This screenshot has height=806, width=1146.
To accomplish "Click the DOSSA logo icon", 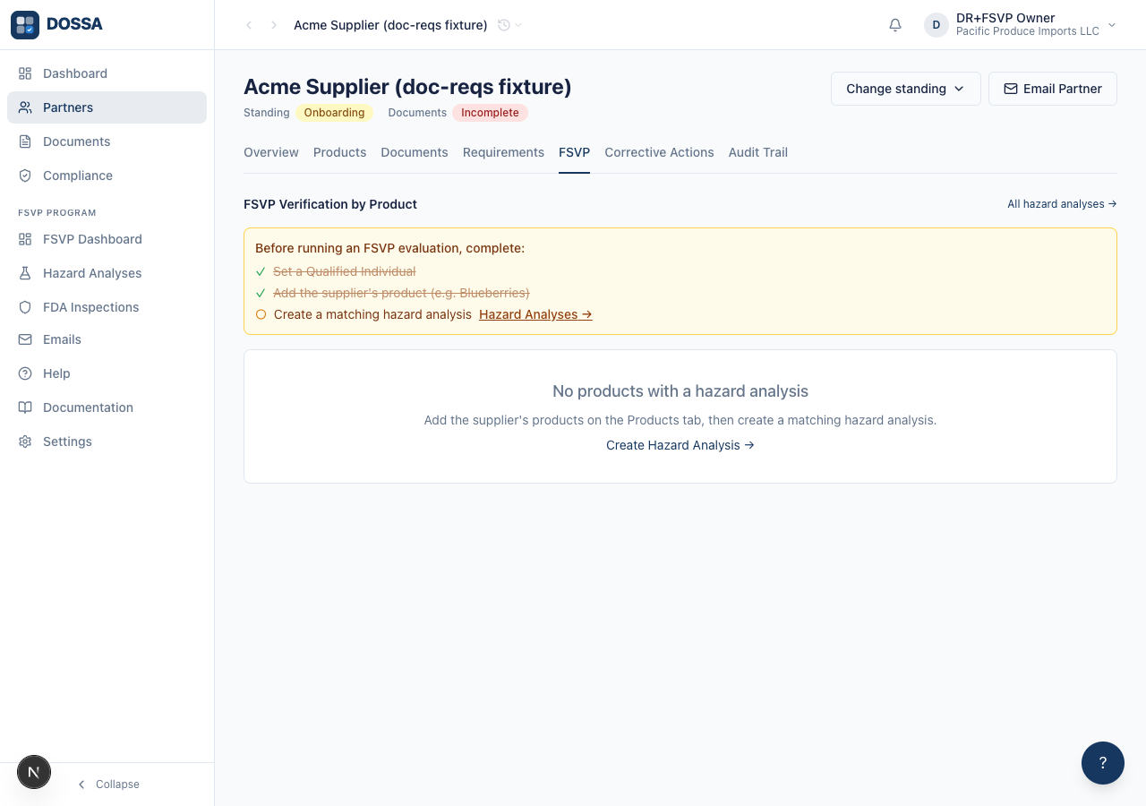I will (25, 25).
